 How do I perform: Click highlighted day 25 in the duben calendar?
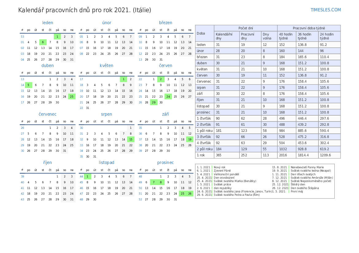click(x=72, y=96)
